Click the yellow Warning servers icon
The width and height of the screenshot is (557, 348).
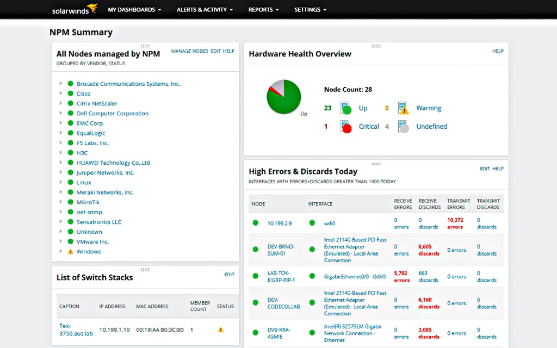pos(403,108)
